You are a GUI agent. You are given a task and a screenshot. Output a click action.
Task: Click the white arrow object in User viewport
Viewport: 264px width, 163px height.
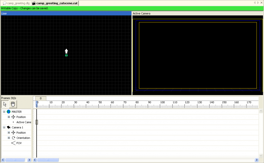66,51
